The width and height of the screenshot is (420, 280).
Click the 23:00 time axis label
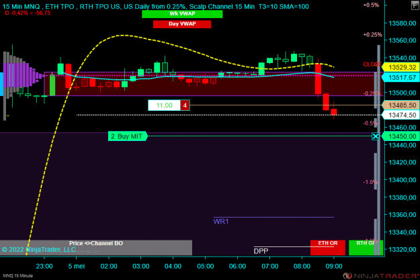click(x=44, y=267)
